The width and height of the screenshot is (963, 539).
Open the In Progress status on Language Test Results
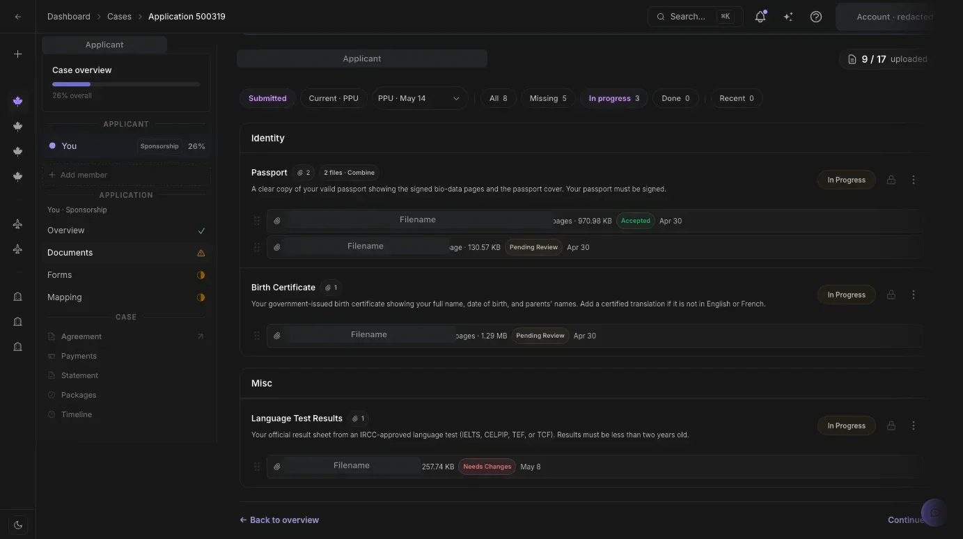(x=846, y=425)
